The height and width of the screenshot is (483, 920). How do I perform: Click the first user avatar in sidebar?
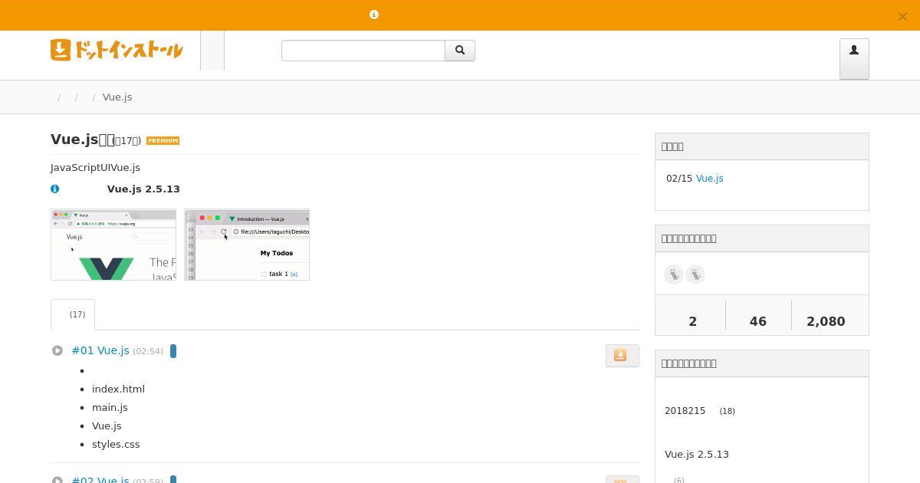pos(674,274)
